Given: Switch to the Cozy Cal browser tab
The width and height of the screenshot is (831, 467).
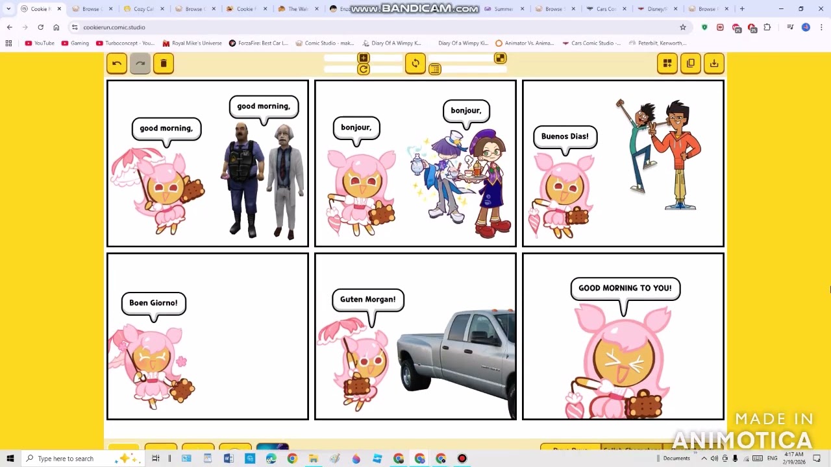Looking at the screenshot, I should [x=143, y=9].
